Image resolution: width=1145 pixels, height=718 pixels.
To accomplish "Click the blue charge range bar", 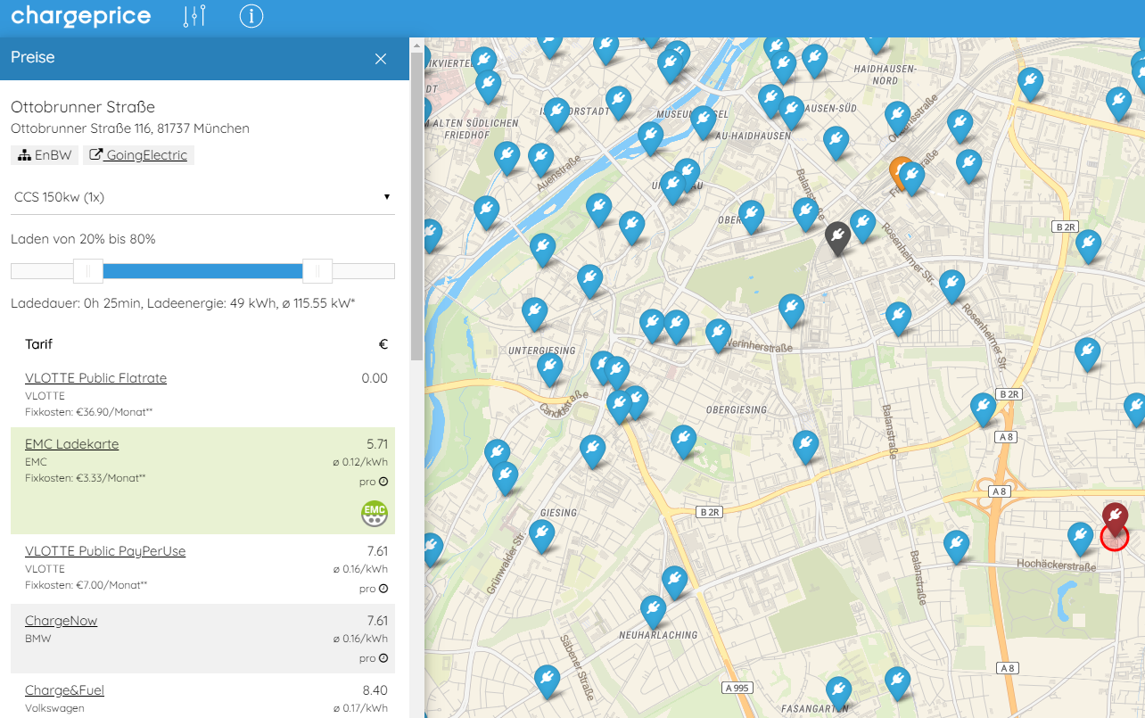I will [203, 271].
